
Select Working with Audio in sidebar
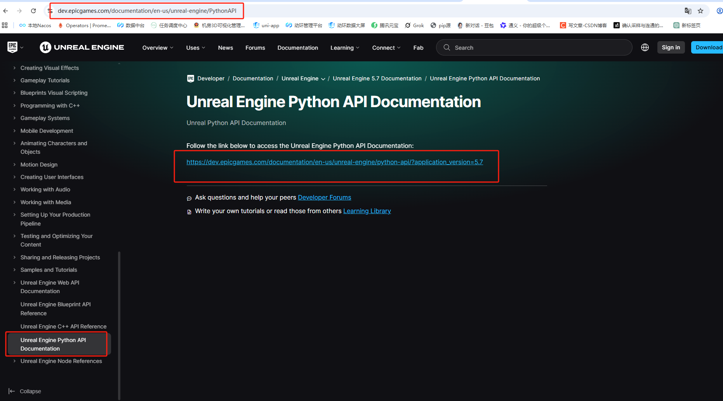pos(45,189)
